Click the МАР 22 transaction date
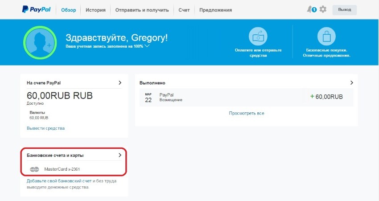The image size is (379, 201). (x=148, y=98)
